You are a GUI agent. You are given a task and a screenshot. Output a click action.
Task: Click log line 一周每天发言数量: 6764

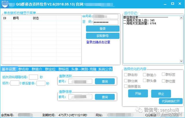(x=140, y=23)
